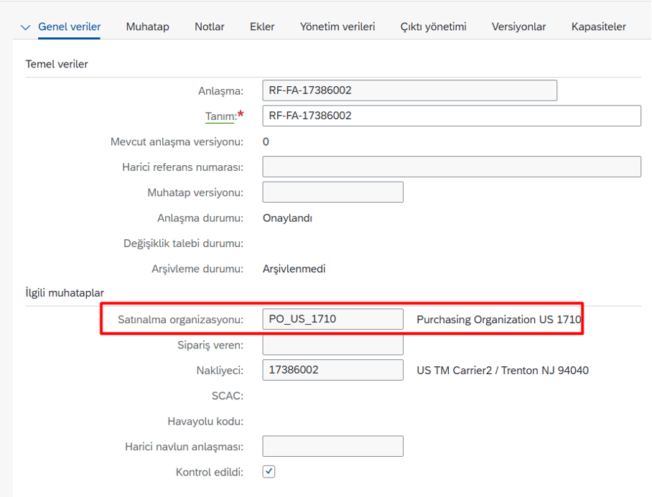Click the empty Sipariş veren field

332,345
